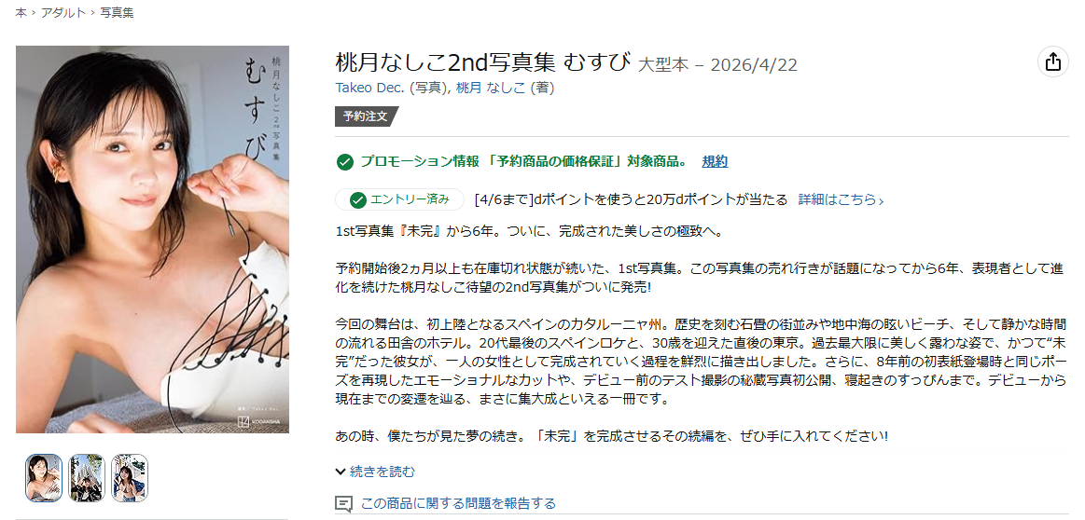Click the report problem speech bubble icon
This screenshot has width=1085, height=520.
343,503
